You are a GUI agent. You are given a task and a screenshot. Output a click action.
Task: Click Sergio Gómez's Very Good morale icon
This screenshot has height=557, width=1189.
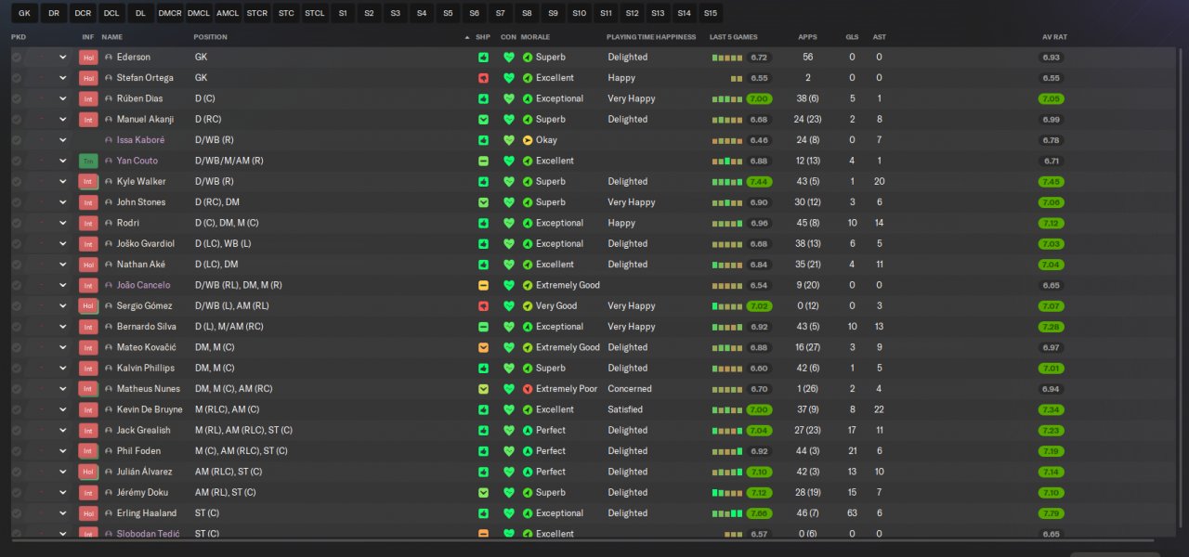528,306
